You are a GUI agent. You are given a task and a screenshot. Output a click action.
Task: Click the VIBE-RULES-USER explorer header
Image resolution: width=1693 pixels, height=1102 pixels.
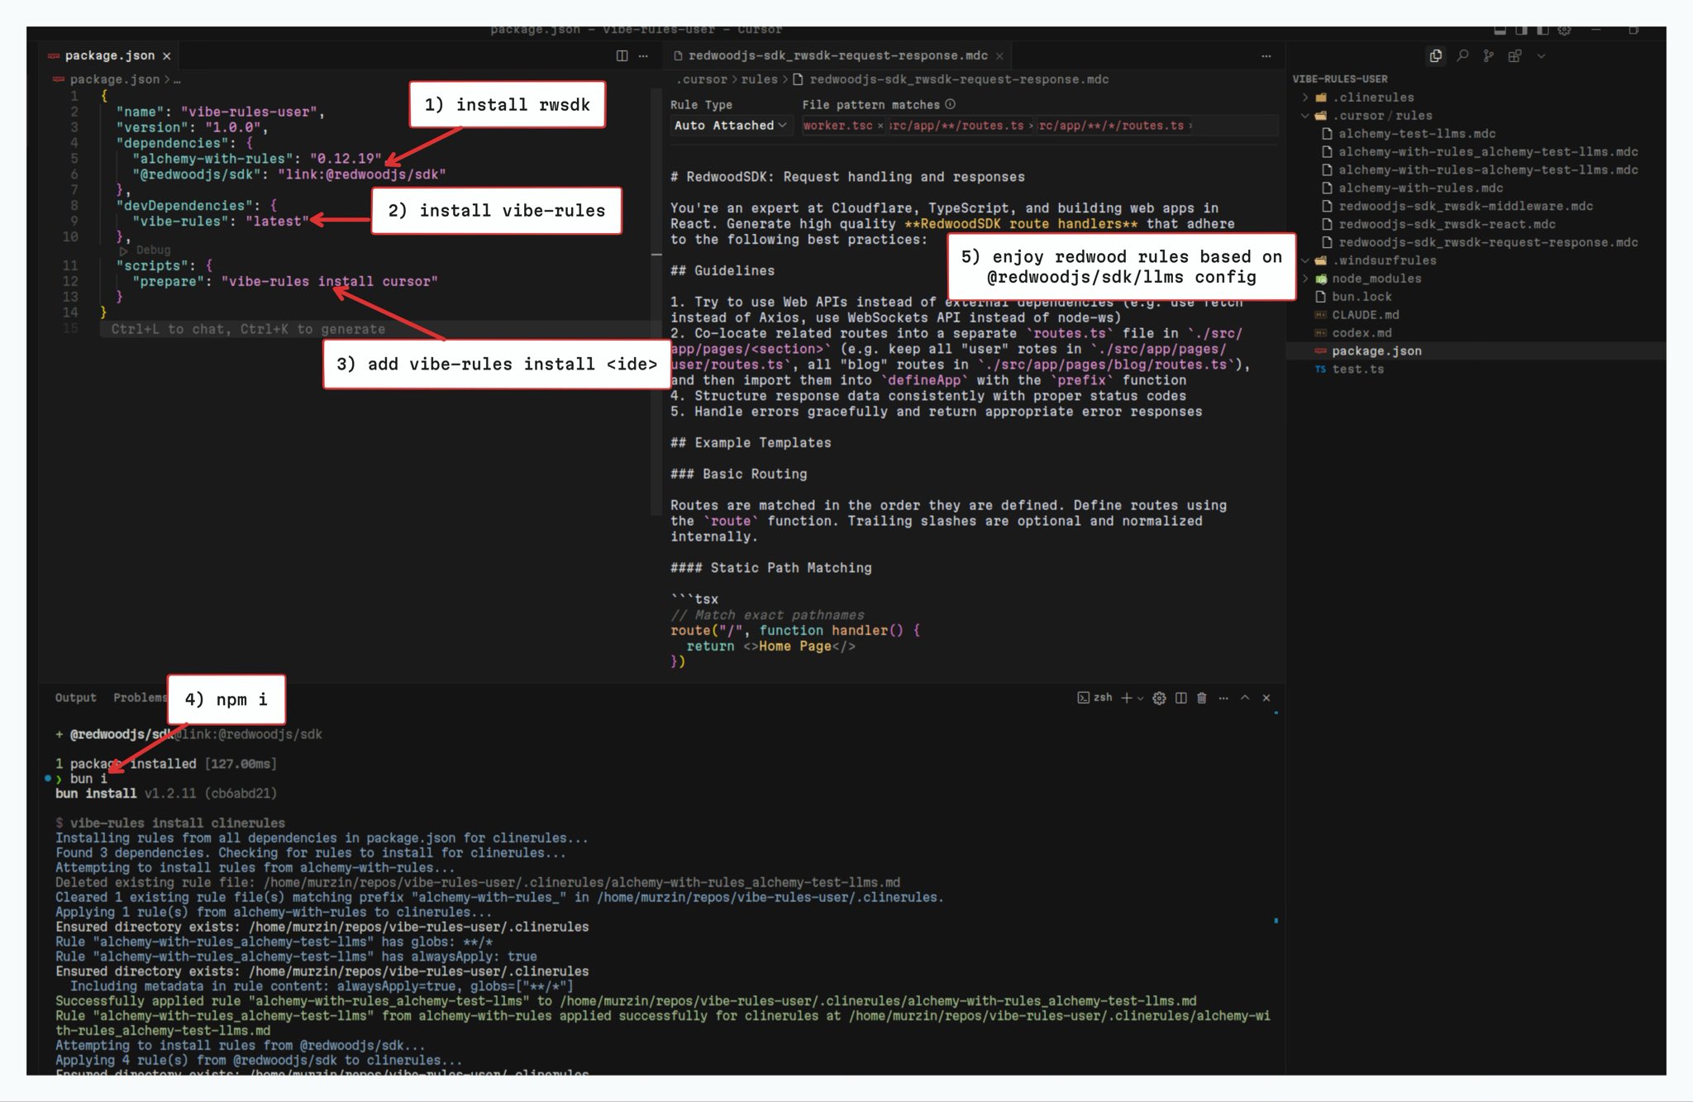pyautogui.click(x=1340, y=79)
